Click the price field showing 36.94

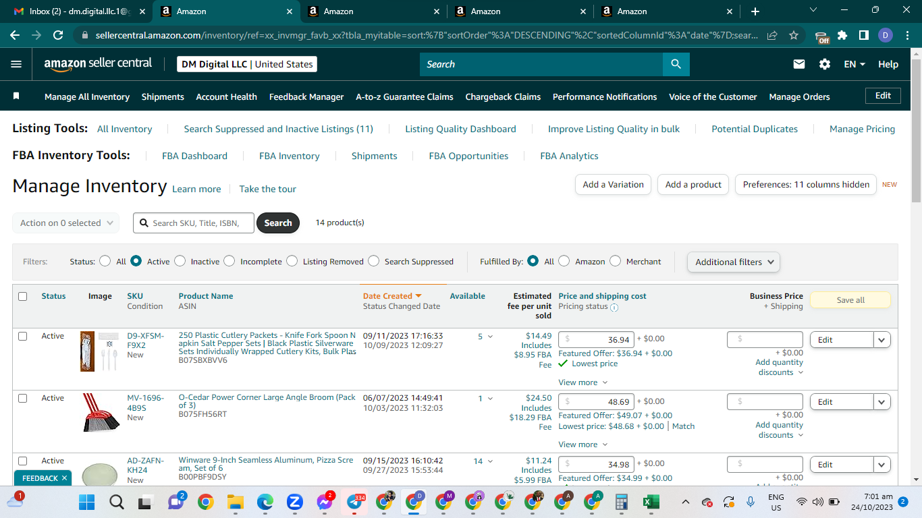(x=596, y=340)
